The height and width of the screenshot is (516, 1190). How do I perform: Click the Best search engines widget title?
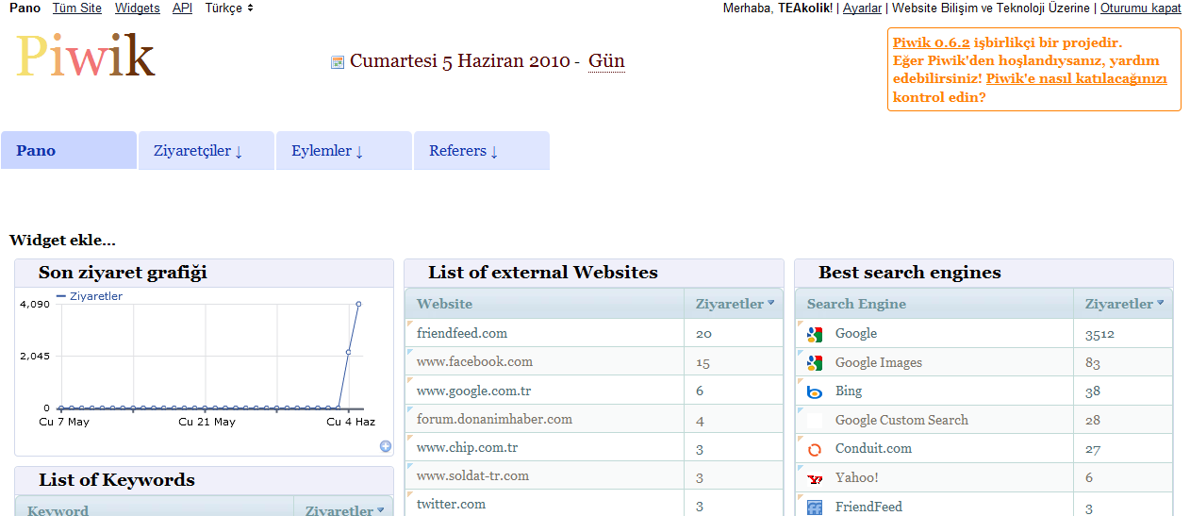coord(910,273)
